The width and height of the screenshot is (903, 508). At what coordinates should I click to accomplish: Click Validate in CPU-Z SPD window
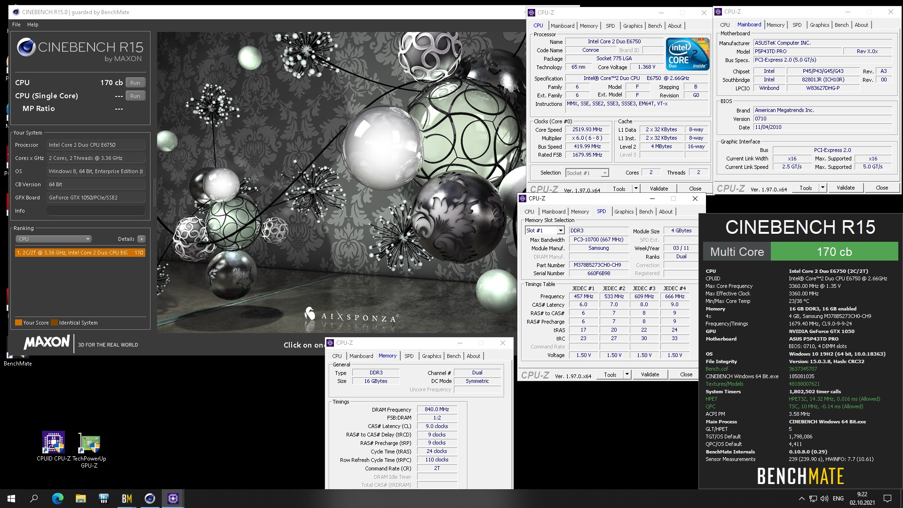pos(650,374)
